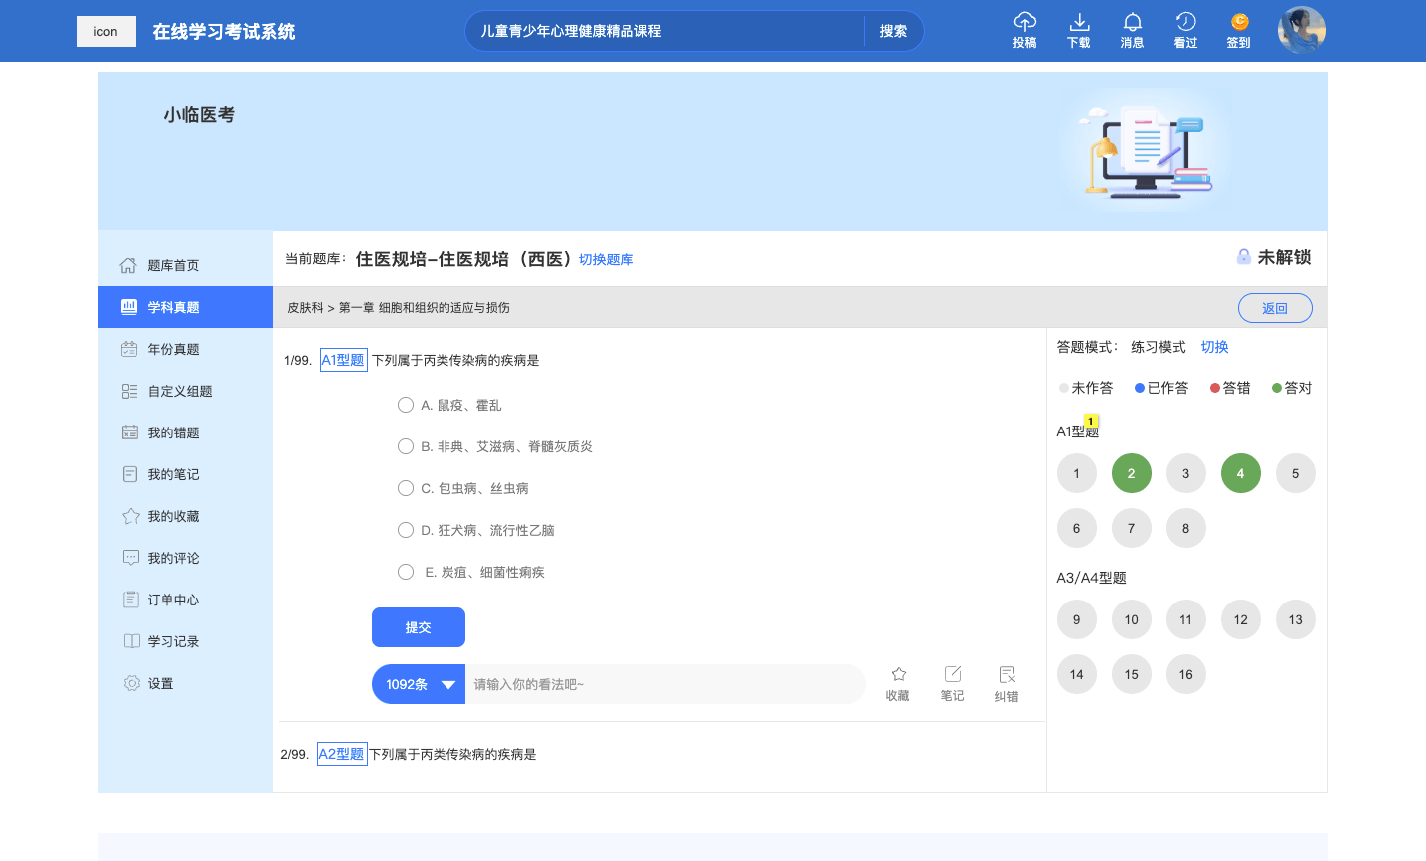Jump to green answered question 4
This screenshot has width=1426, height=861.
(x=1240, y=473)
